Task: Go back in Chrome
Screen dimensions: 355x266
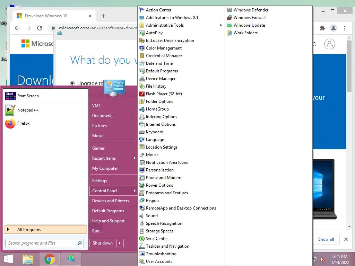Action: pos(17,28)
